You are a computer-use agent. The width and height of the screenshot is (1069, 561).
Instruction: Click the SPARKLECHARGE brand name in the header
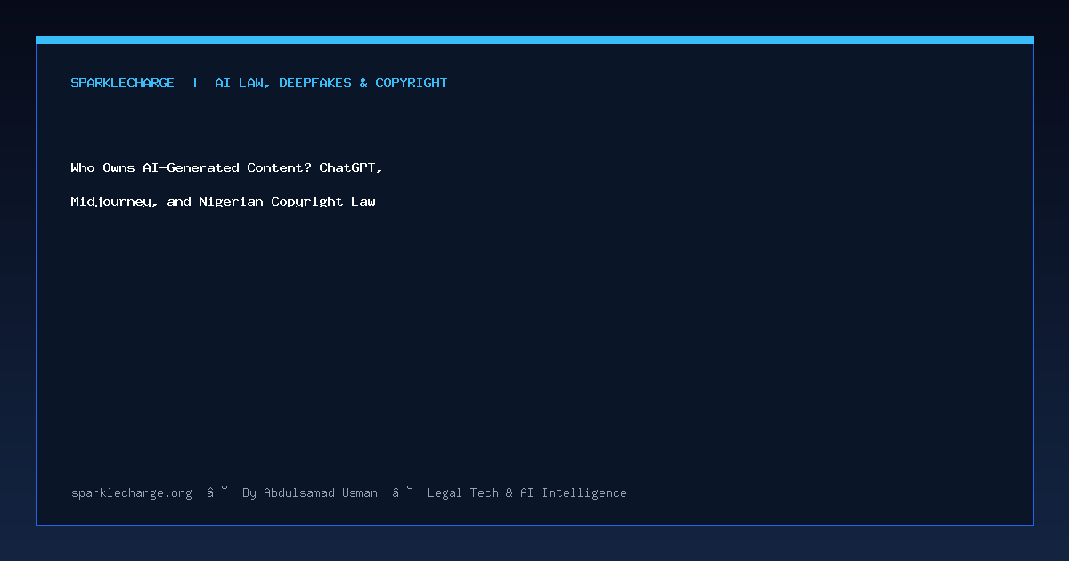123,83
